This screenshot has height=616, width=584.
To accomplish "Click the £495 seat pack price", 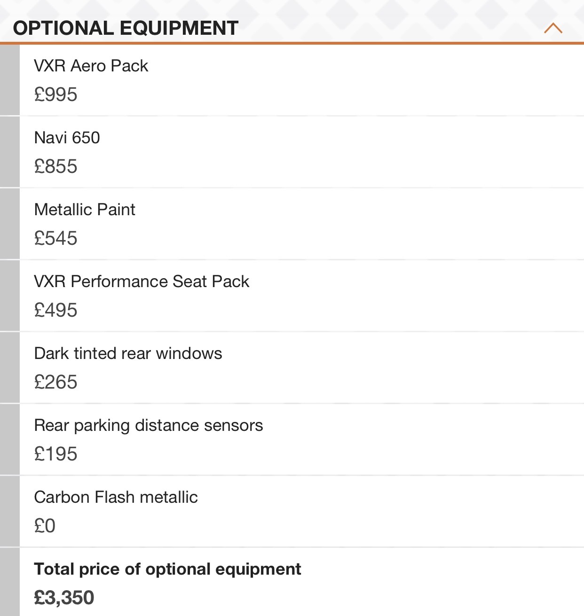I will click(55, 310).
